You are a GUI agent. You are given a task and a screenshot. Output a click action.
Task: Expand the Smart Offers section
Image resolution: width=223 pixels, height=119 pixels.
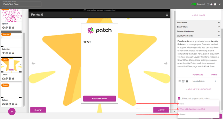click(x=198, y=27)
